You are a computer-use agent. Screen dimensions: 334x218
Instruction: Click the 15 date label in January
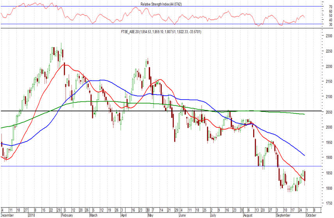tap(43, 210)
